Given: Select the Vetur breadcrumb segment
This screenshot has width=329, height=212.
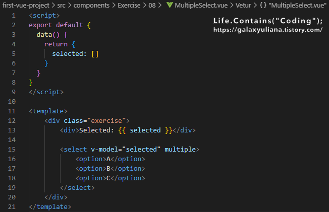Looking at the screenshot, I should (x=243, y=5).
